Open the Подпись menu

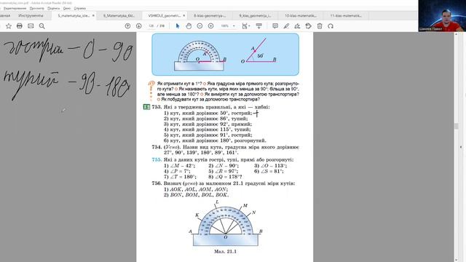(x=54, y=8)
